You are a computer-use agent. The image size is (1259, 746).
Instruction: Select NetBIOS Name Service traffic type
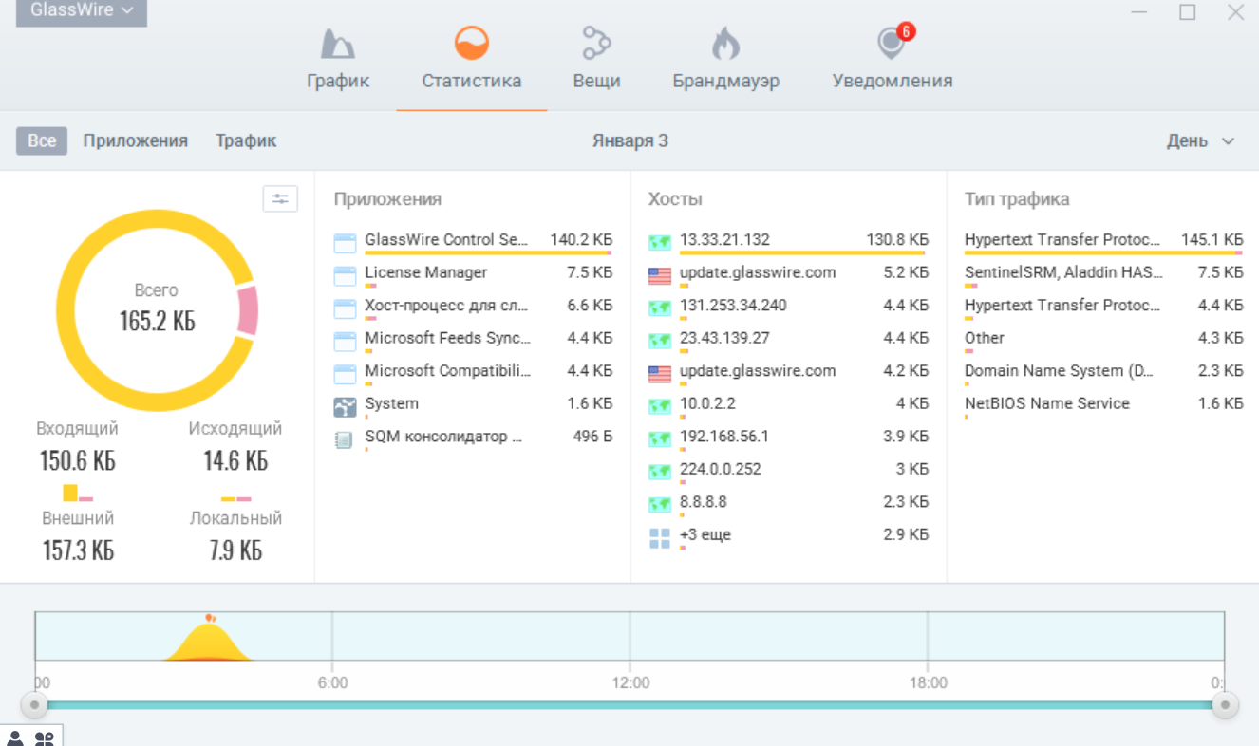(1103, 405)
